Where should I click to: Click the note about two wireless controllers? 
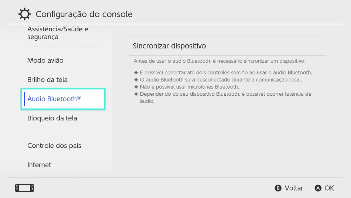[x=226, y=73]
